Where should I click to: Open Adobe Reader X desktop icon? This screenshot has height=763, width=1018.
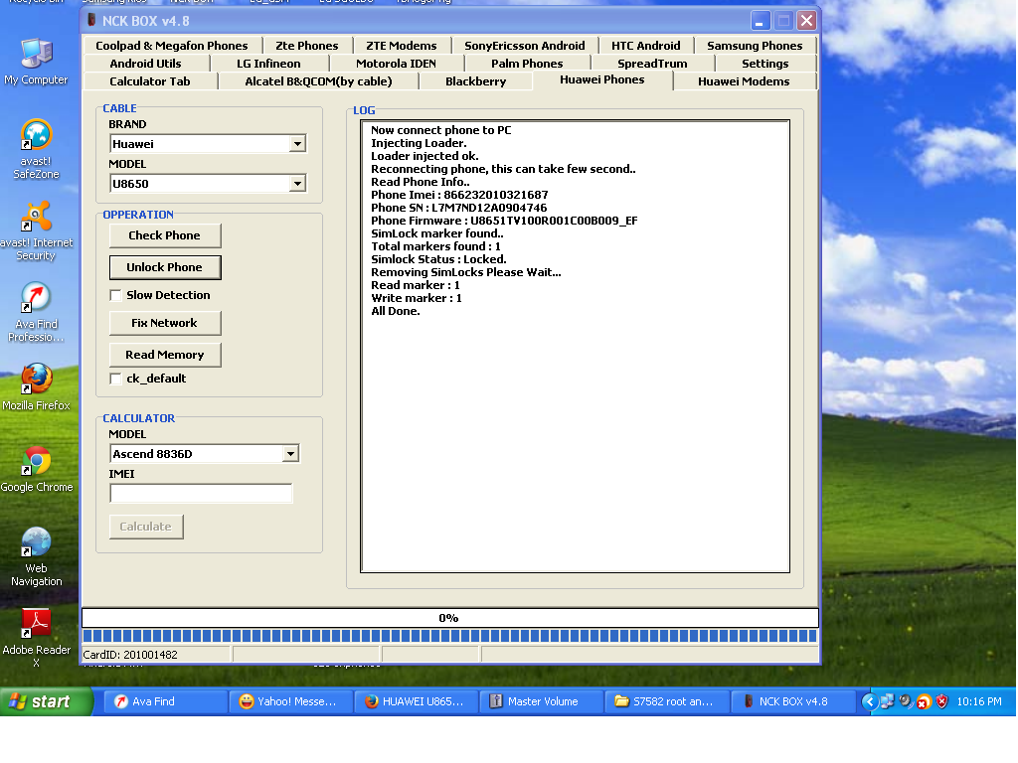point(36,626)
